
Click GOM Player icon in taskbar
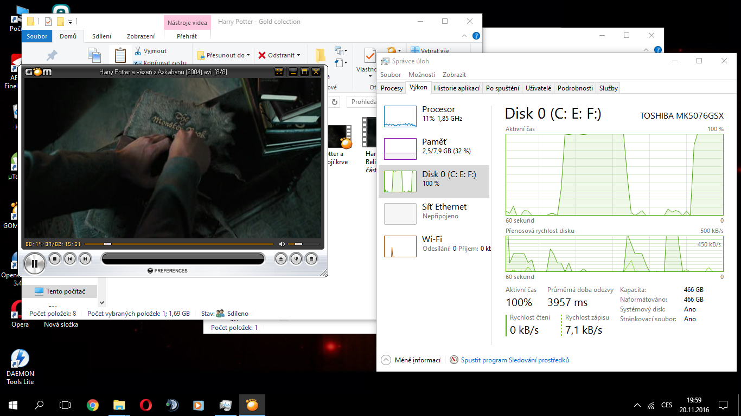pyautogui.click(x=252, y=405)
